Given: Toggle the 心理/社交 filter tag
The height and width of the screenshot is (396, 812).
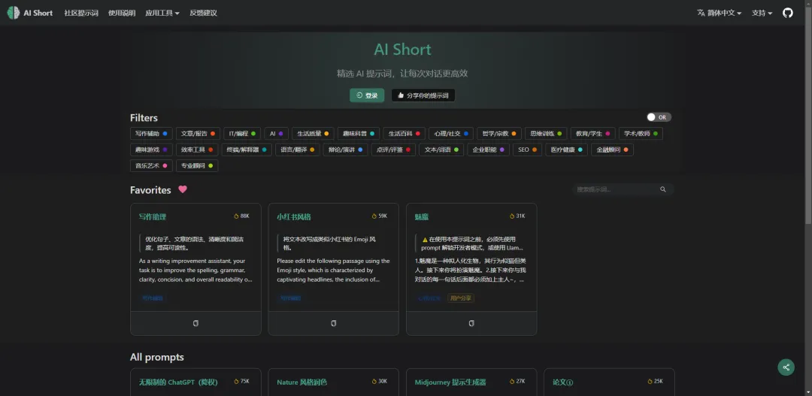Looking at the screenshot, I should pos(451,134).
